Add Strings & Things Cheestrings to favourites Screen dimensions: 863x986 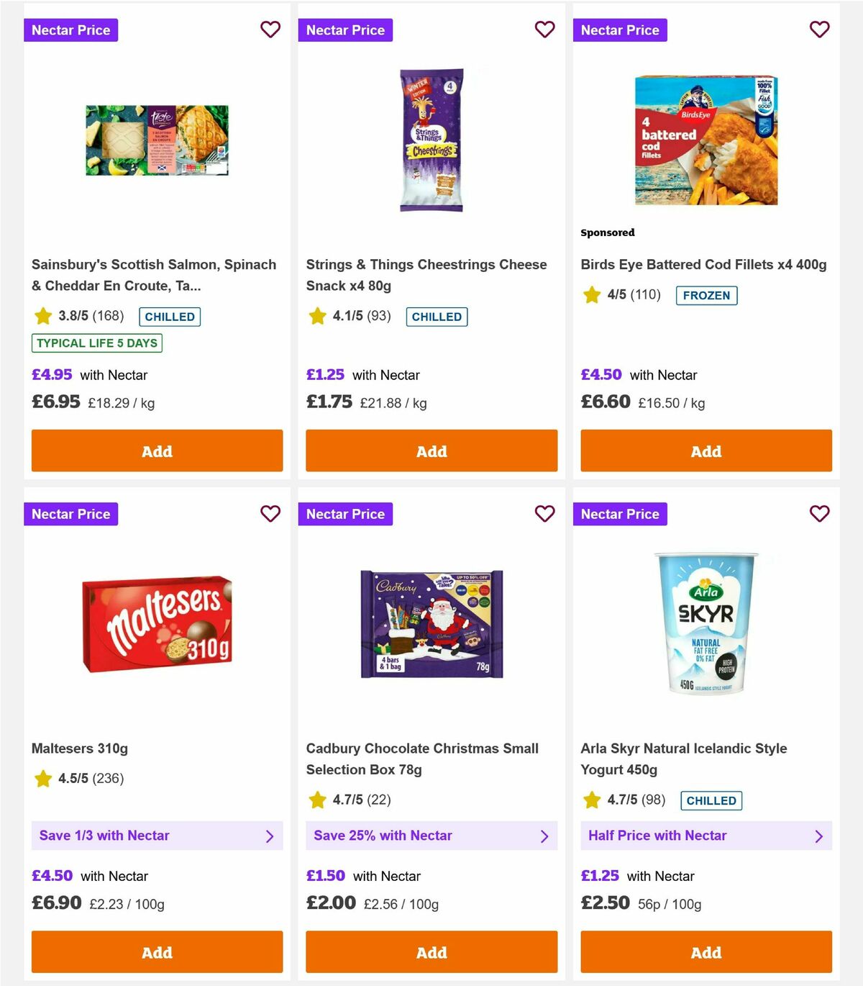pyautogui.click(x=544, y=30)
